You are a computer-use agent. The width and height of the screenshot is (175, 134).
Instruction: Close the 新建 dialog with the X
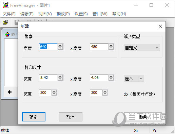tap(160, 26)
